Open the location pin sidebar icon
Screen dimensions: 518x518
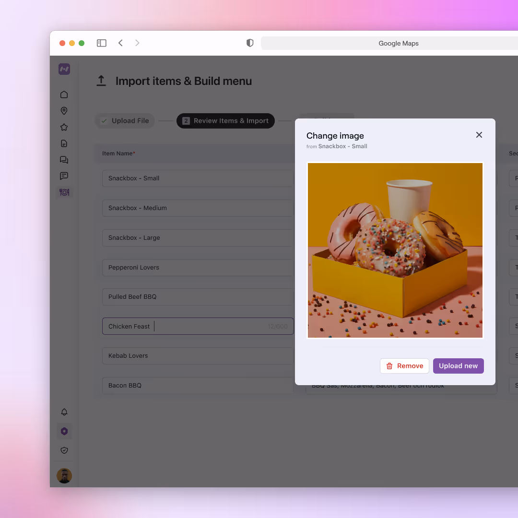point(64,111)
